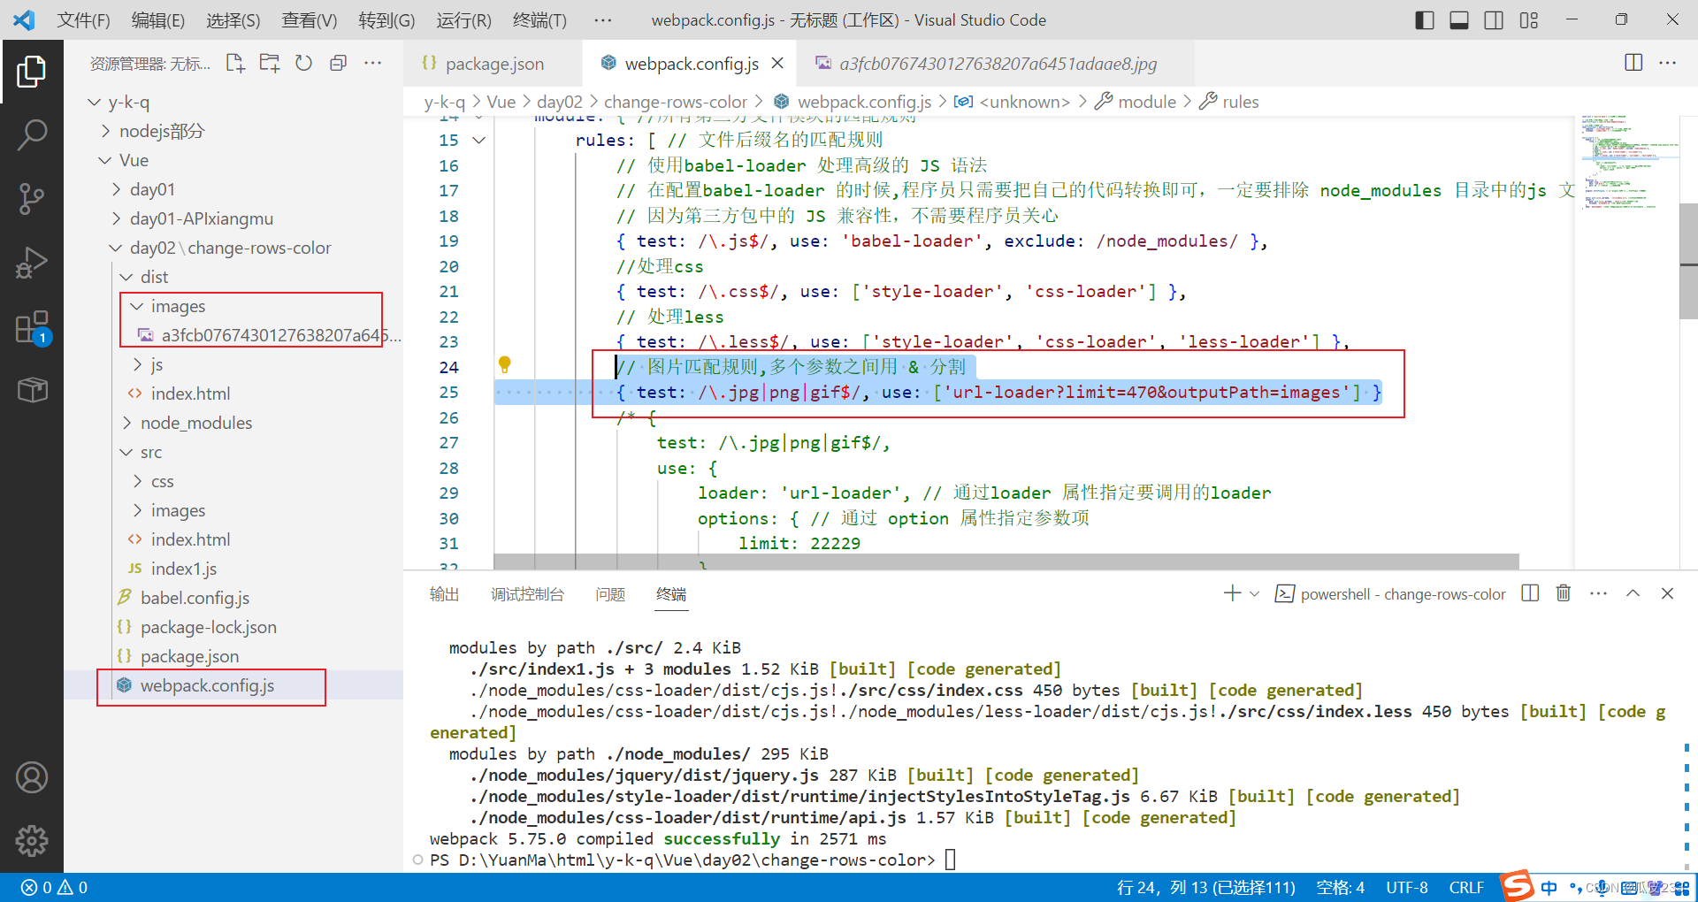This screenshot has width=1698, height=902.
Task: Add a new terminal with plus icon
Action: coord(1232,593)
